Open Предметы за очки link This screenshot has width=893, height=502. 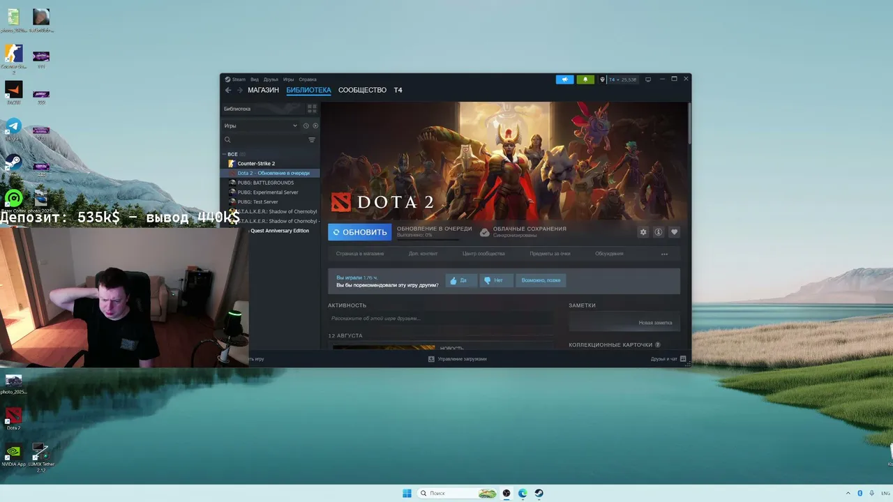click(550, 254)
